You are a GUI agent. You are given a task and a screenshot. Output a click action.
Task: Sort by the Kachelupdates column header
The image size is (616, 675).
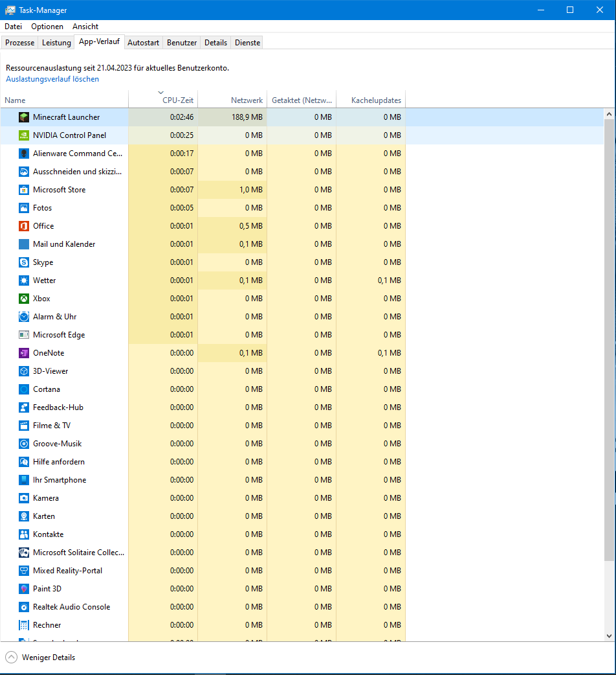pyautogui.click(x=371, y=100)
